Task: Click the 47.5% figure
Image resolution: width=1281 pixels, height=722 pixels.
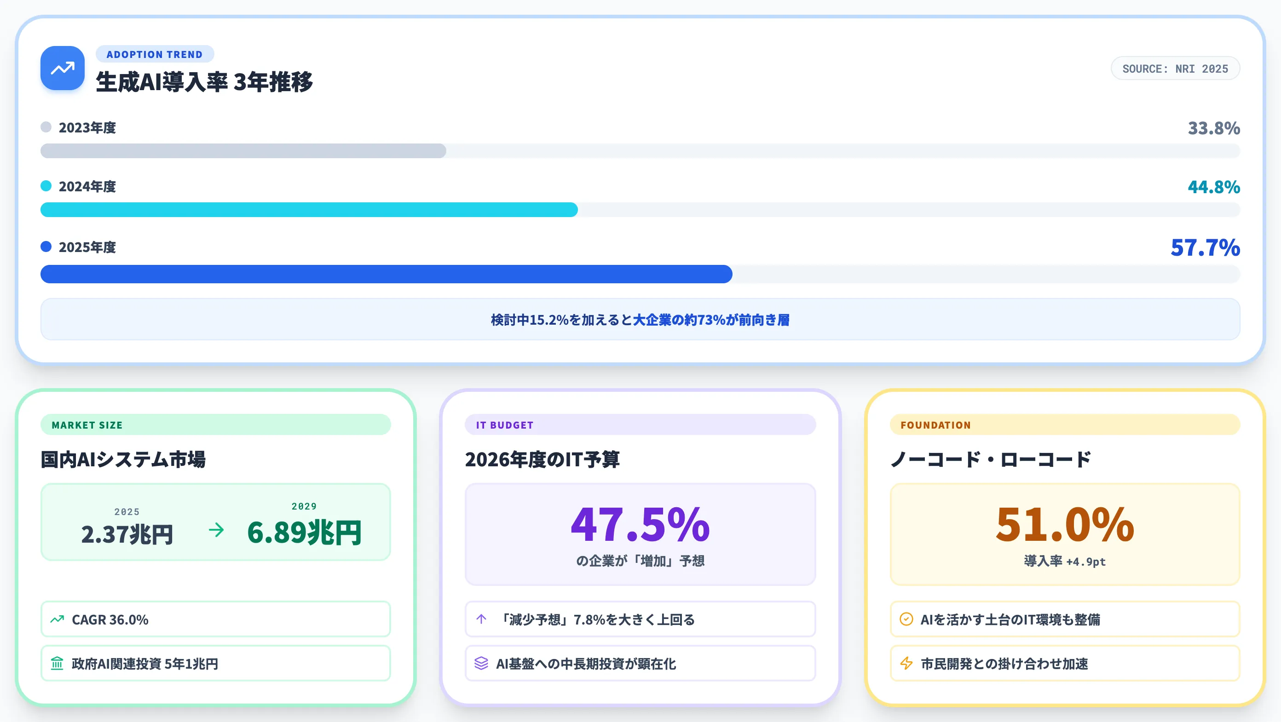Action: [x=640, y=524]
